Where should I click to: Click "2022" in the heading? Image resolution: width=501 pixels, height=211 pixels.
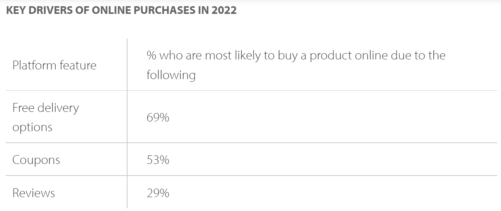[224, 10]
